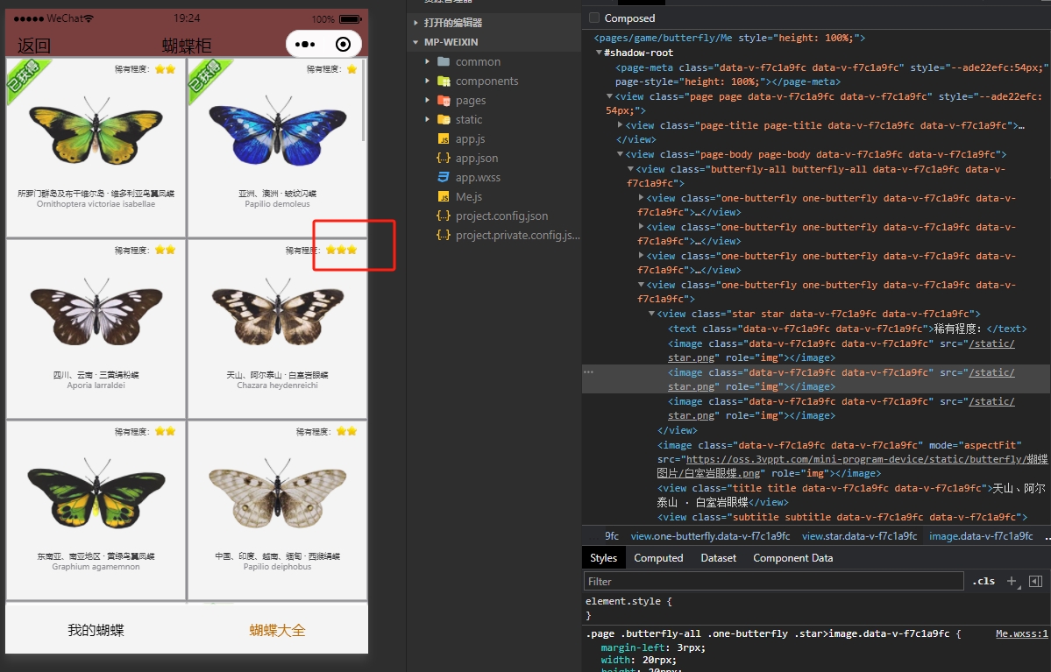1051x672 pixels.
Task: Click the components folder icon
Action: tap(443, 81)
